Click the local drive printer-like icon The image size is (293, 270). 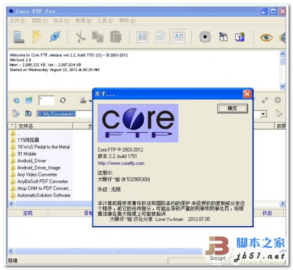83,100
